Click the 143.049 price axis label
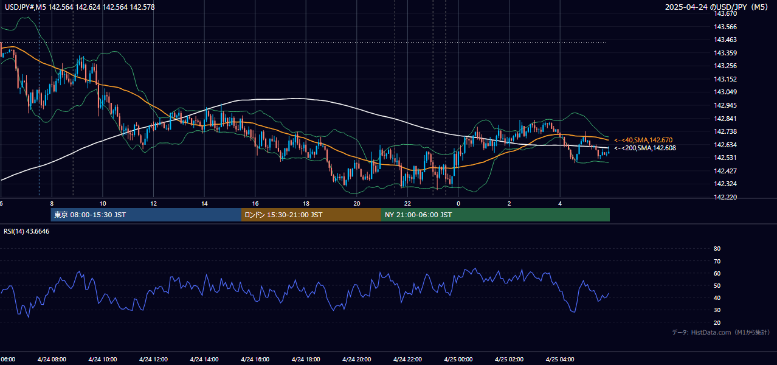Screen dimensions: 777x365 pos(725,92)
